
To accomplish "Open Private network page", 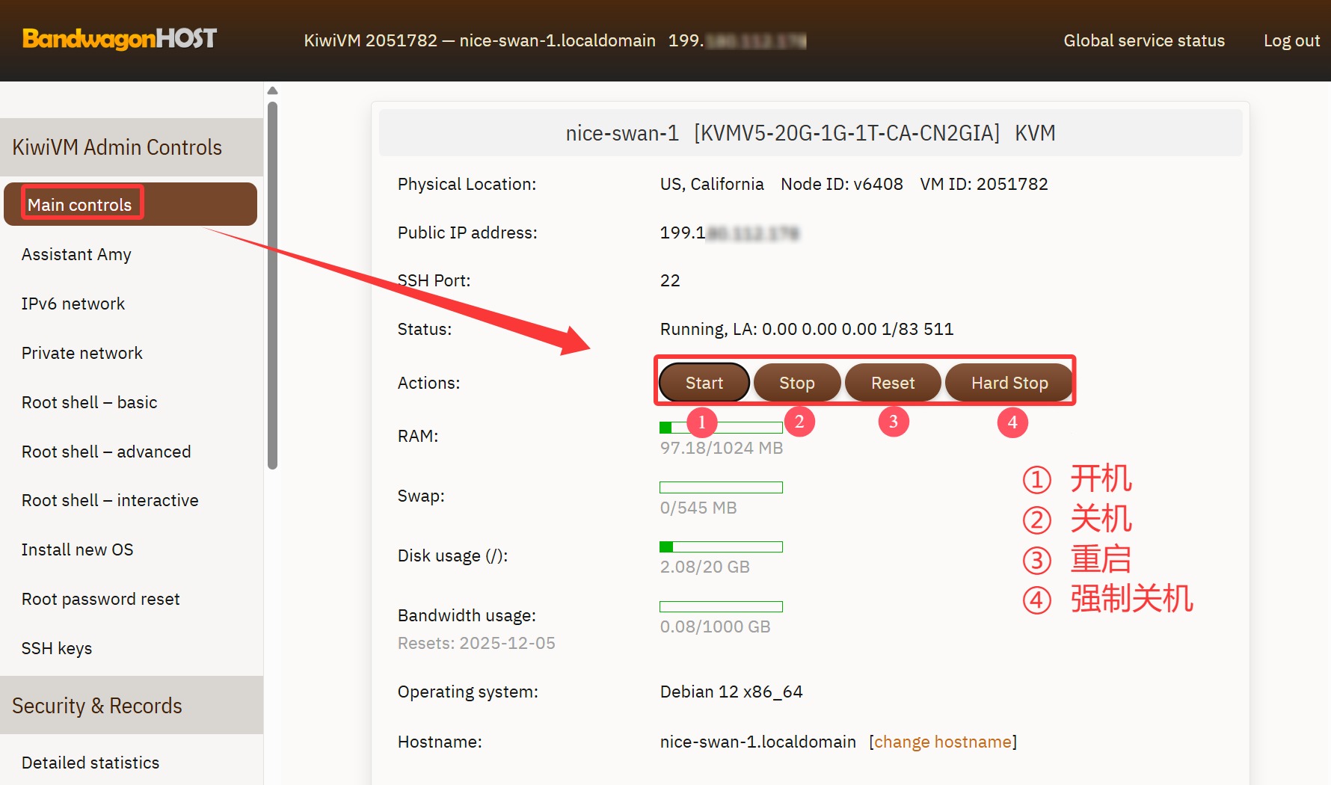I will [x=82, y=353].
